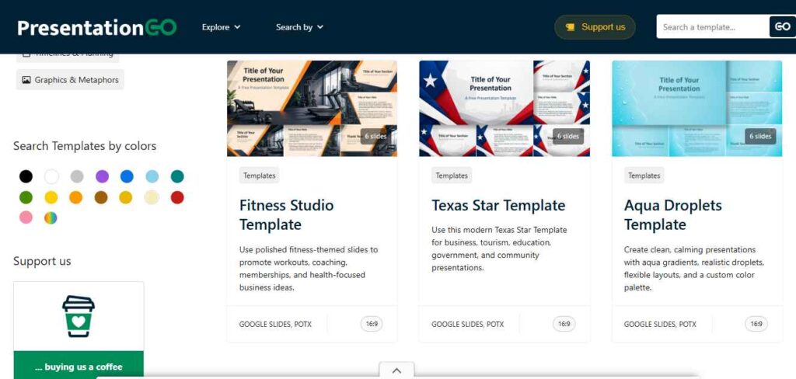Select the white color swatch
This screenshot has width=796, height=379.
click(x=51, y=176)
